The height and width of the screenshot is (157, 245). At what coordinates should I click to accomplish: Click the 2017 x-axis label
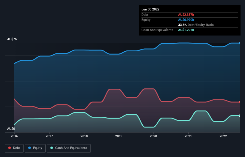(x=49, y=136)
